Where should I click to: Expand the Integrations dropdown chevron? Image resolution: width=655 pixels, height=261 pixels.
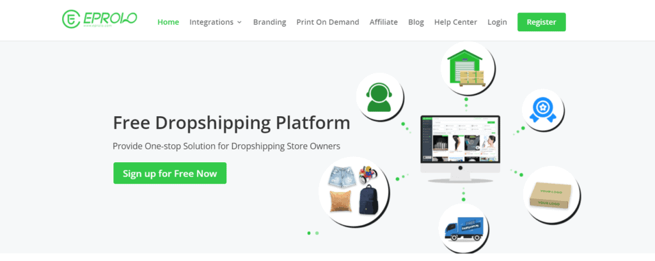[x=239, y=22]
